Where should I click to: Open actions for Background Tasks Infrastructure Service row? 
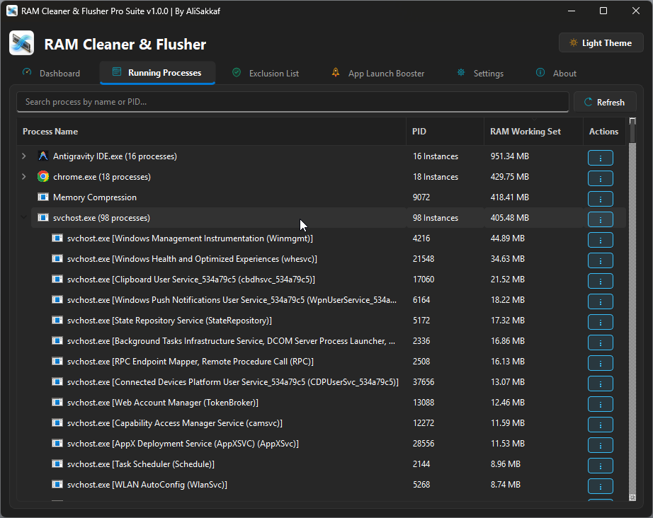(x=600, y=343)
